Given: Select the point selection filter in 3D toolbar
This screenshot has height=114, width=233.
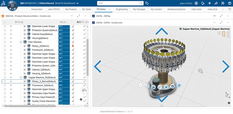Looking at the screenshot, I should pyautogui.click(x=140, y=85).
